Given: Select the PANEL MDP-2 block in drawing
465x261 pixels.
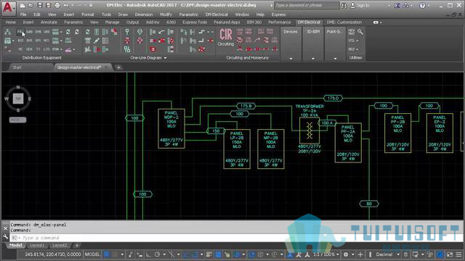Looking at the screenshot, I should point(171,128).
